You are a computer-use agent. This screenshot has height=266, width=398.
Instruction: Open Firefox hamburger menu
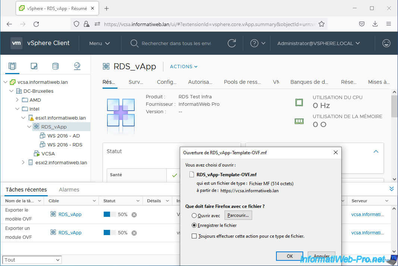389,24
